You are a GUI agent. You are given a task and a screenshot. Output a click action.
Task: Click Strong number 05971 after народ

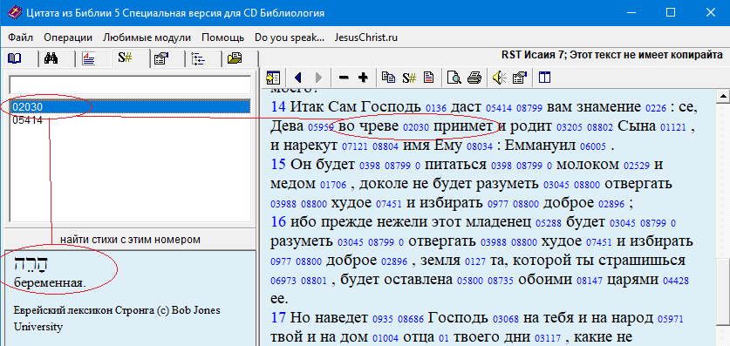tap(671, 320)
